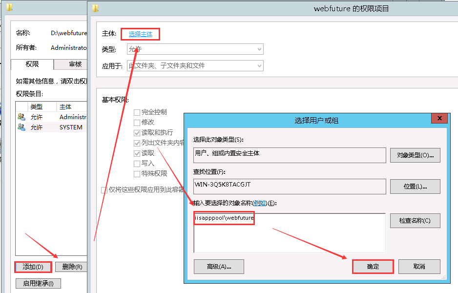Image resolution: width=458 pixels, height=293 pixels.
Task: Toggle the 写入 permission checkbox
Action: (137, 164)
